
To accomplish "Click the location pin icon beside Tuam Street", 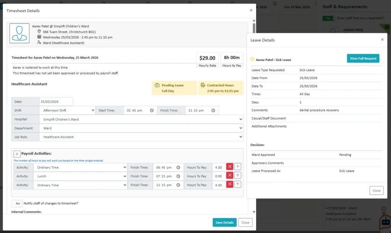I will pyautogui.click(x=39, y=31).
